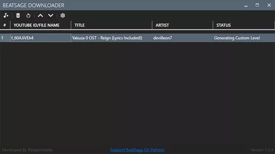
Task: Delete selected song with trash icon
Action: tap(18, 16)
